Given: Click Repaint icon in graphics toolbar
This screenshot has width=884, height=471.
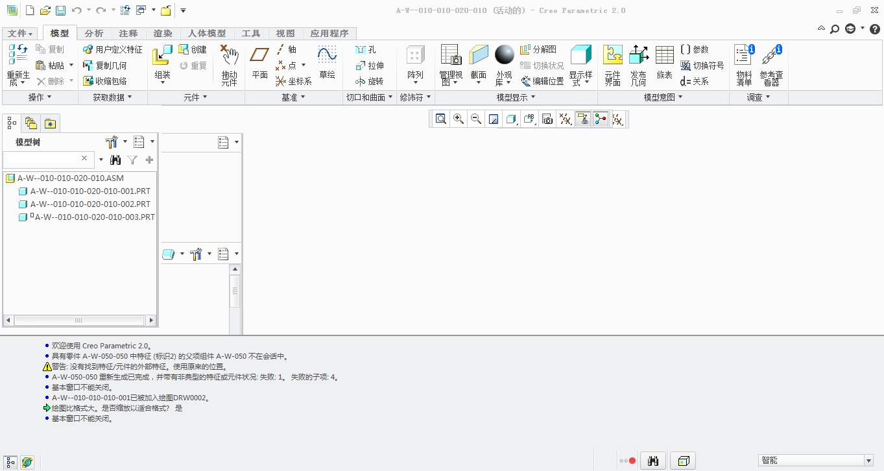Looking at the screenshot, I should pyautogui.click(x=494, y=119).
